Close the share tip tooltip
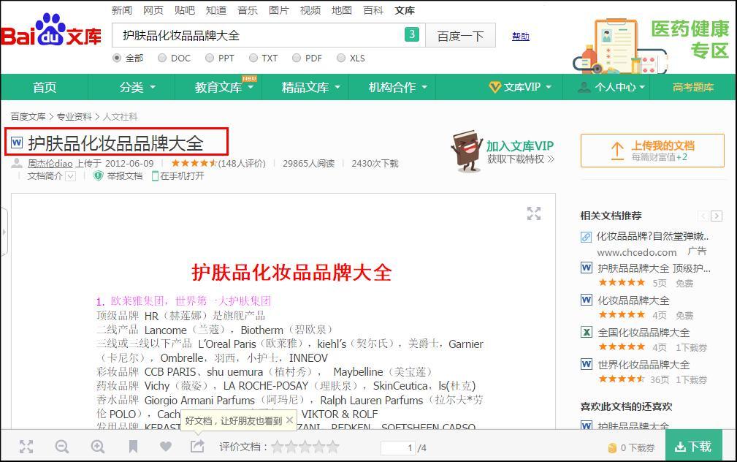The height and width of the screenshot is (462, 737). 289,420
